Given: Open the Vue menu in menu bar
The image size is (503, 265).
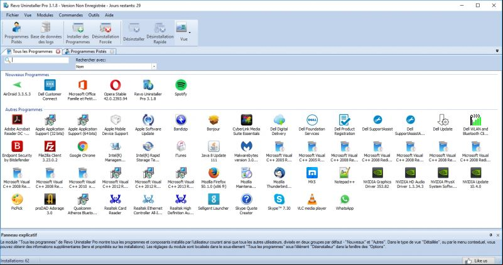Looking at the screenshot, I should [x=28, y=15].
